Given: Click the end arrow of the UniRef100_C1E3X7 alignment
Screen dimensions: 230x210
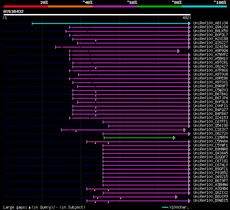Looking at the screenshot, I should [185, 130].
